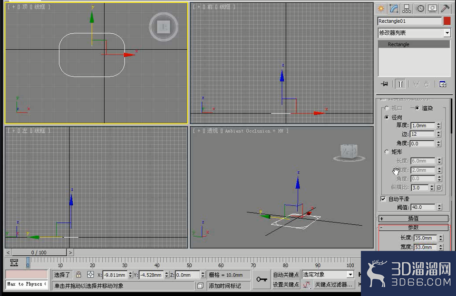Click the isolate selection cube icon

(200, 286)
